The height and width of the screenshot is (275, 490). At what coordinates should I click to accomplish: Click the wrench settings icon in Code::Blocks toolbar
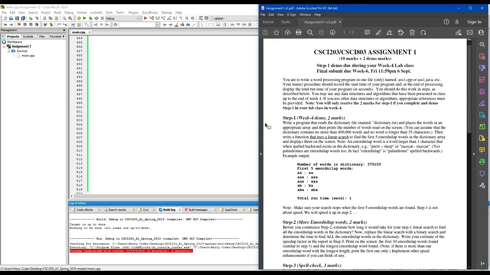coord(87,24)
